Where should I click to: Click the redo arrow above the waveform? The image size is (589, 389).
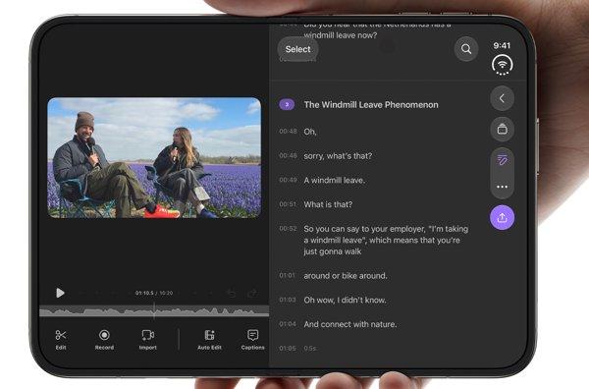tap(252, 293)
